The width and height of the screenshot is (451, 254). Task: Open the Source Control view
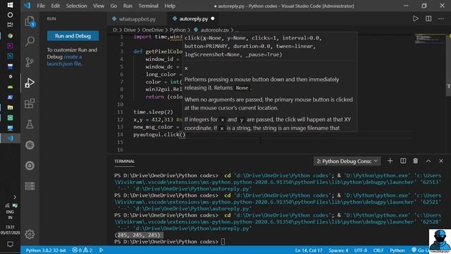30,62
